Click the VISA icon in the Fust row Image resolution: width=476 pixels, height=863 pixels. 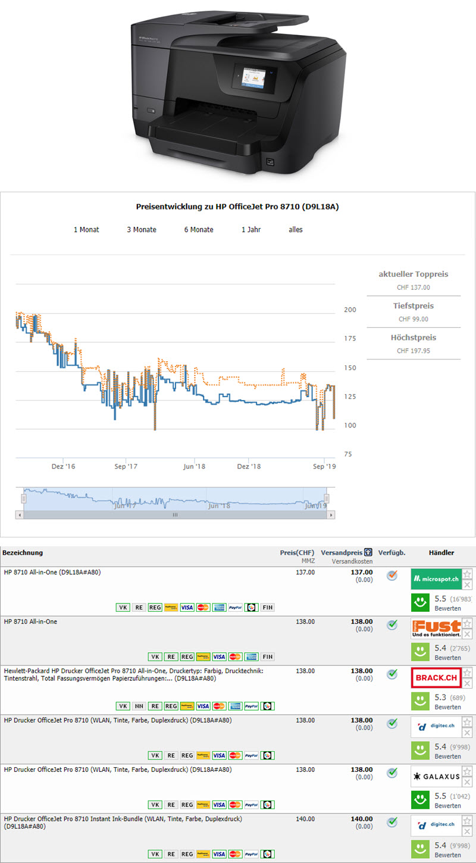pos(219,657)
